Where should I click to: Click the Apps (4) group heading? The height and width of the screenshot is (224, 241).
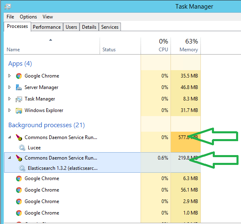click(20, 64)
